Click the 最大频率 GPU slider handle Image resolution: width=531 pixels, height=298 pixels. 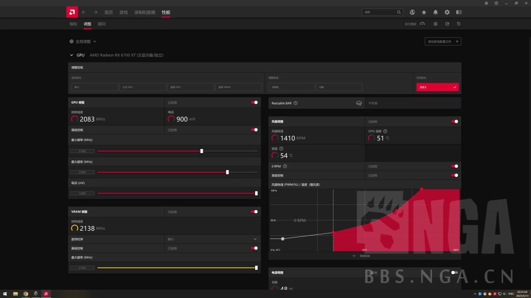(x=228, y=172)
